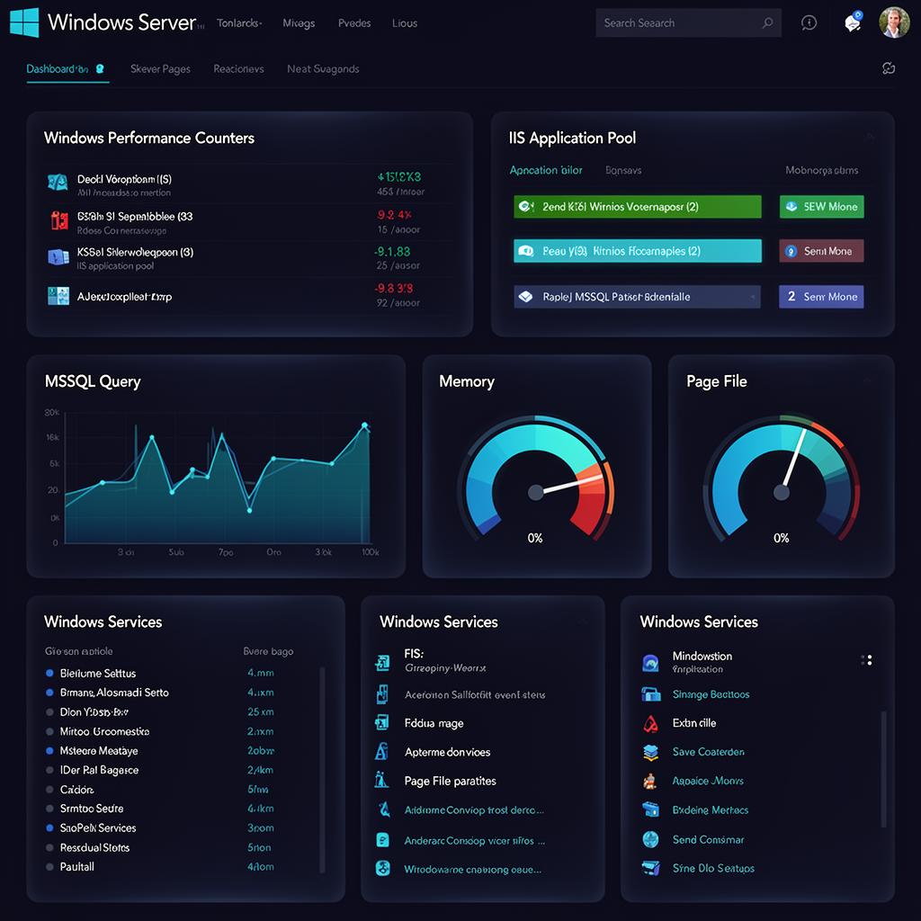
Task: Click the Mindowstion service icon
Action: pyautogui.click(x=650, y=661)
